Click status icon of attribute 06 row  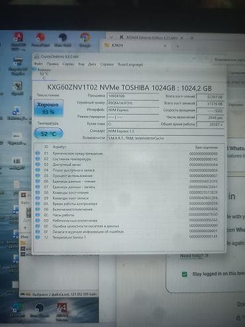38,181
